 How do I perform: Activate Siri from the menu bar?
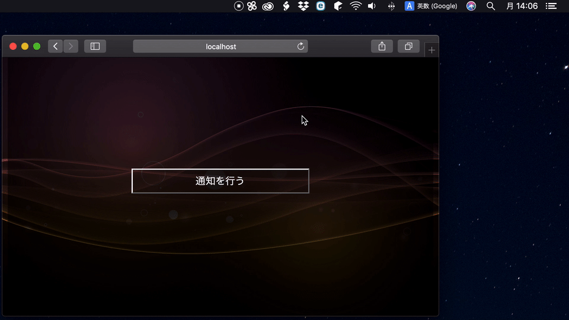pos(471,6)
